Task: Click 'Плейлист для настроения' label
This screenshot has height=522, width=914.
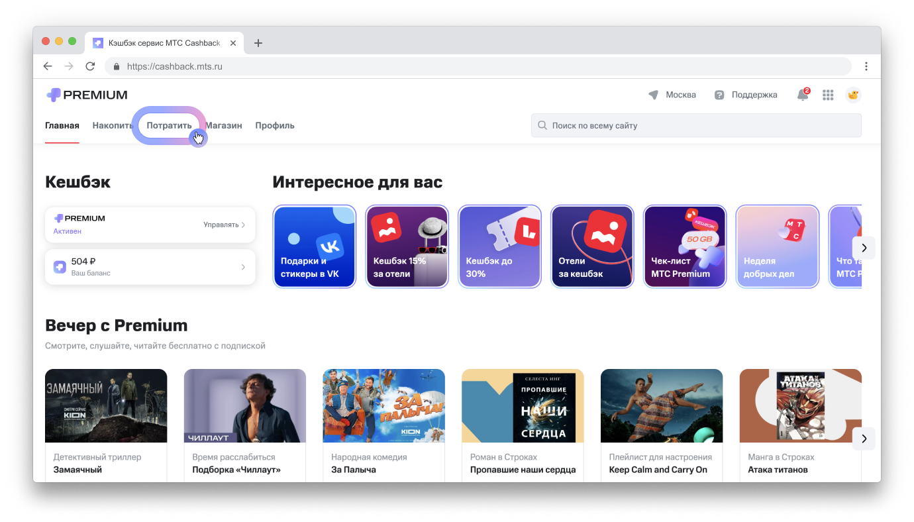Action: coord(660,457)
